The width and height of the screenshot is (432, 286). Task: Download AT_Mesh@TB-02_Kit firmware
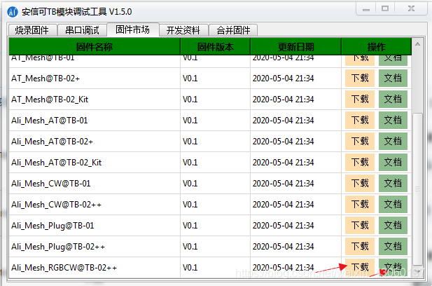click(360, 99)
